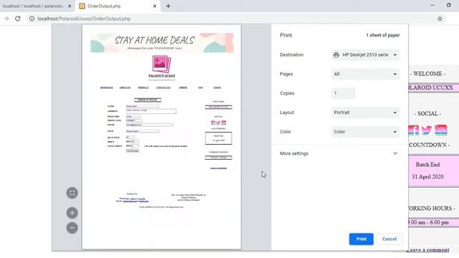This screenshot has height=258, width=459.
Task: View site information icon in address bar
Action: (32, 19)
